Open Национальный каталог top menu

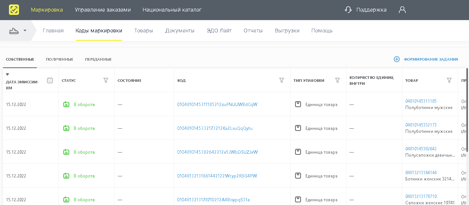(x=172, y=10)
